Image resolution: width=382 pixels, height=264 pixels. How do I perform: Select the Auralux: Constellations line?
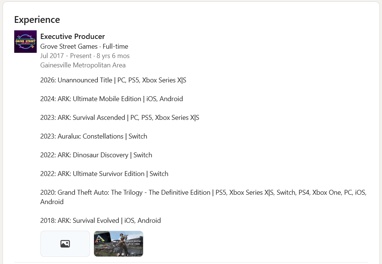pyautogui.click(x=94, y=136)
